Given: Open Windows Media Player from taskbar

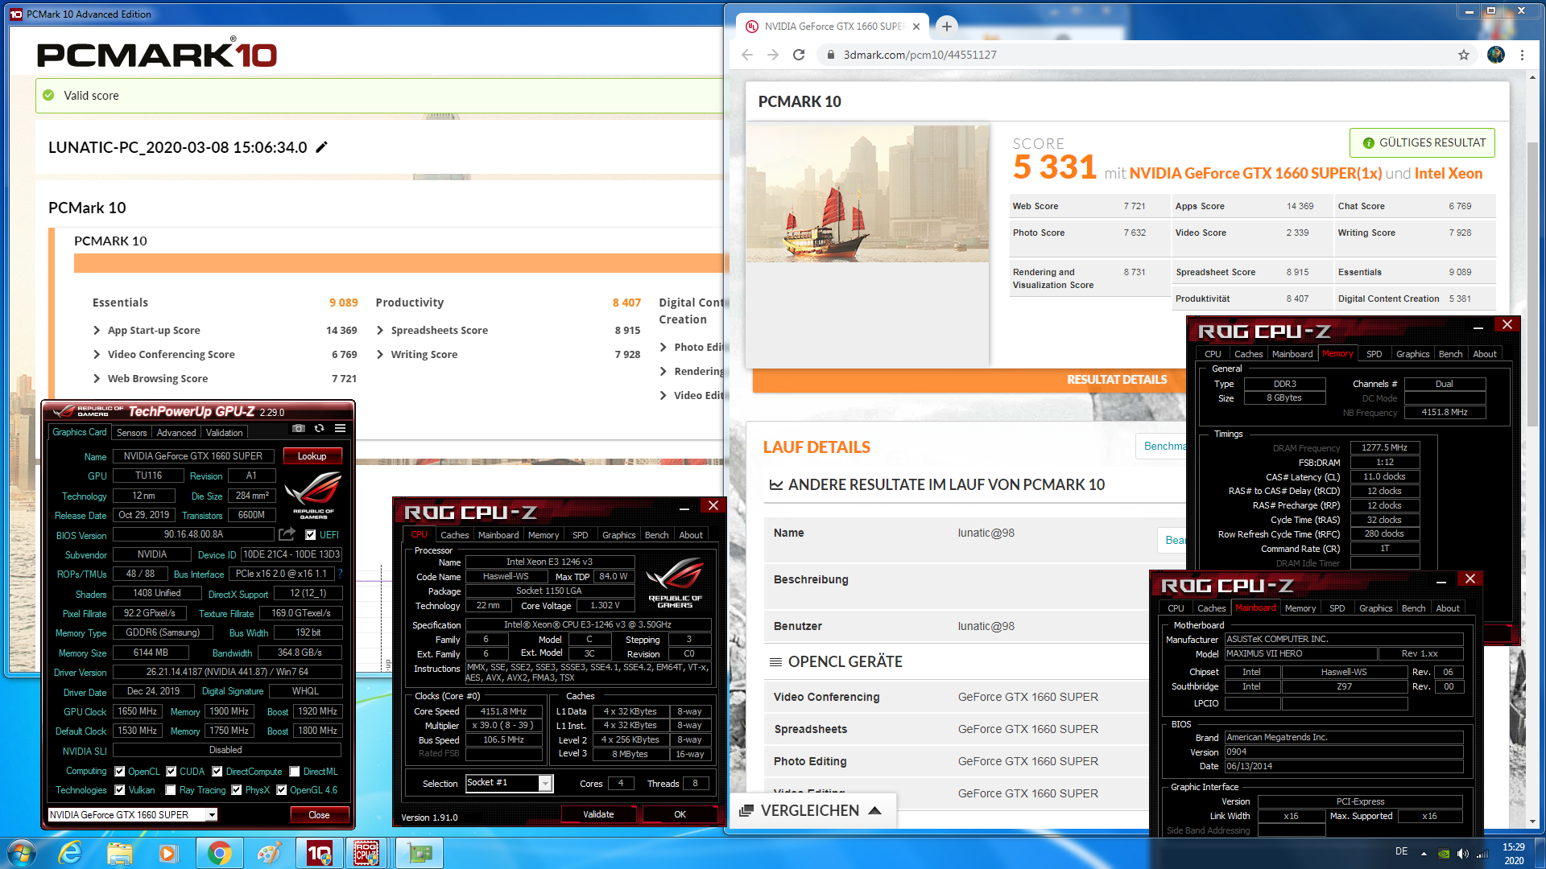Looking at the screenshot, I should (x=167, y=853).
